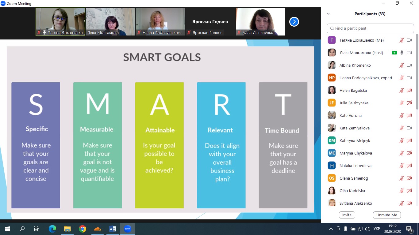
Task: Click the Find a participant search field
Action: 370,28
